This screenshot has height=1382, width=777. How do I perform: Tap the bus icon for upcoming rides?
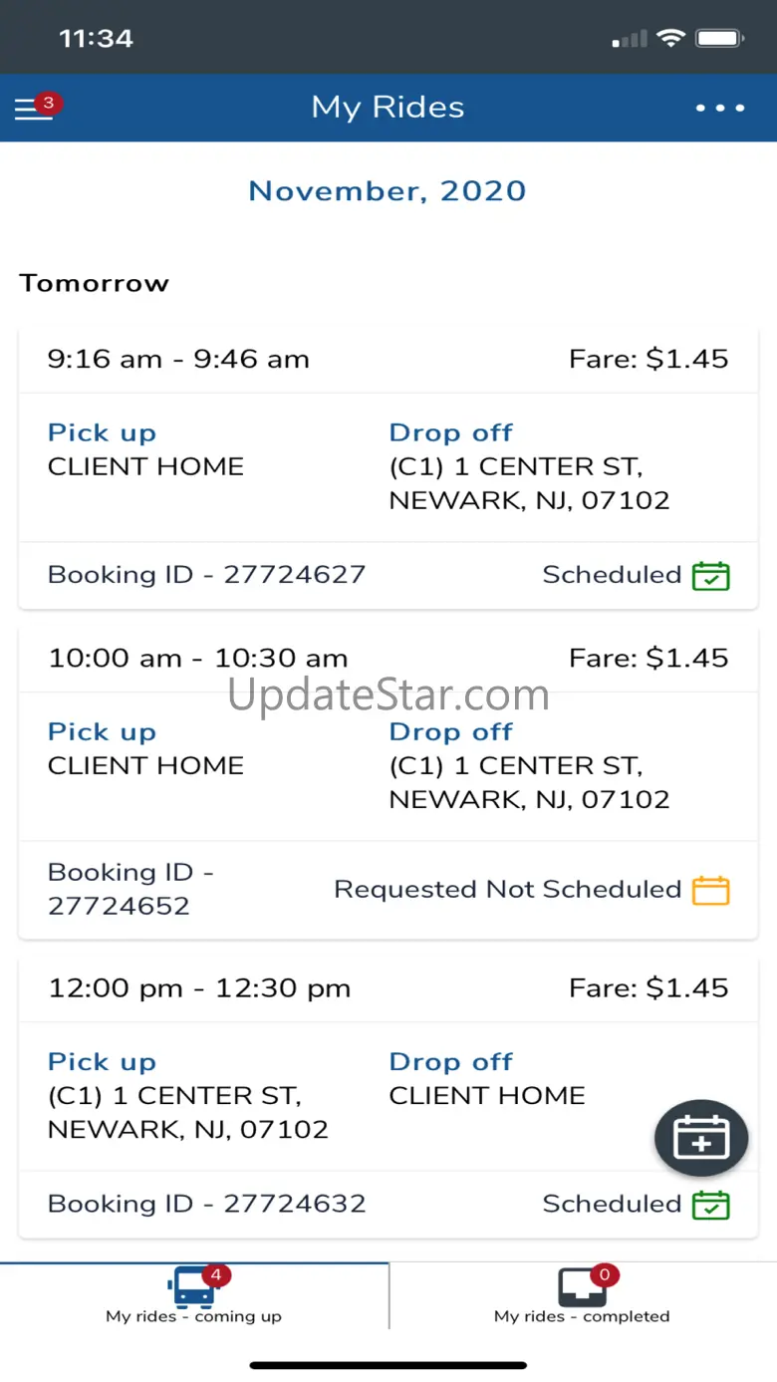192,1287
